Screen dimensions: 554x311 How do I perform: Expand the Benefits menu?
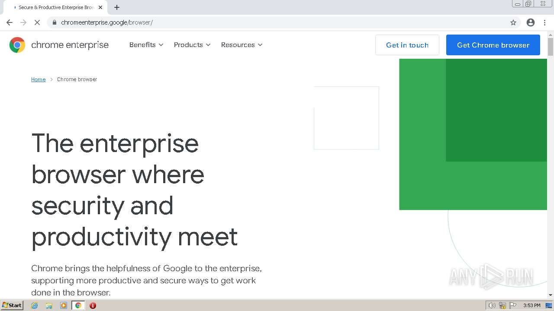pyautogui.click(x=146, y=45)
